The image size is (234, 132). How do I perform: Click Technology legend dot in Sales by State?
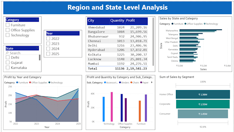[x=205, y=24]
